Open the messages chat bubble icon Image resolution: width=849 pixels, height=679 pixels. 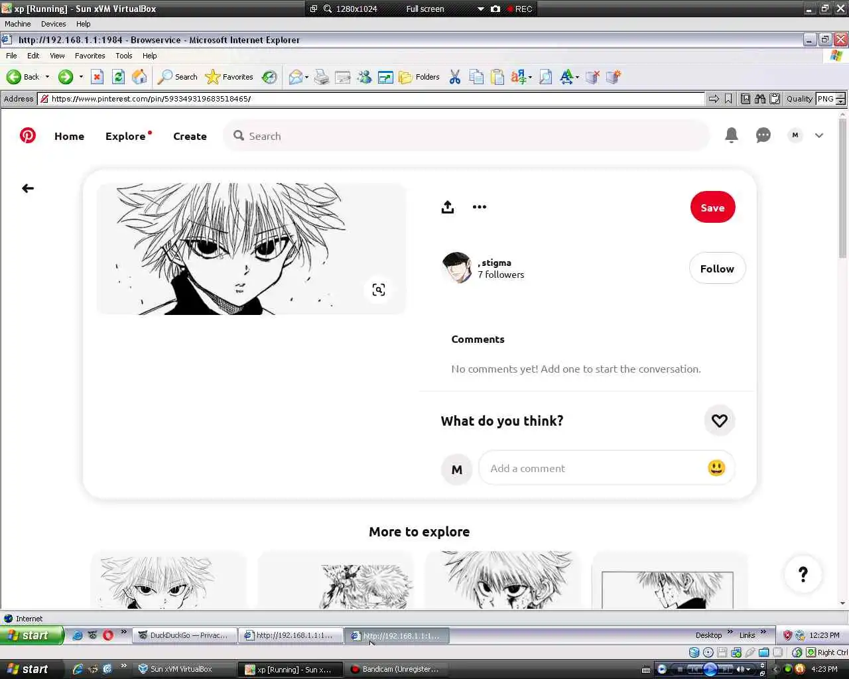(x=763, y=135)
